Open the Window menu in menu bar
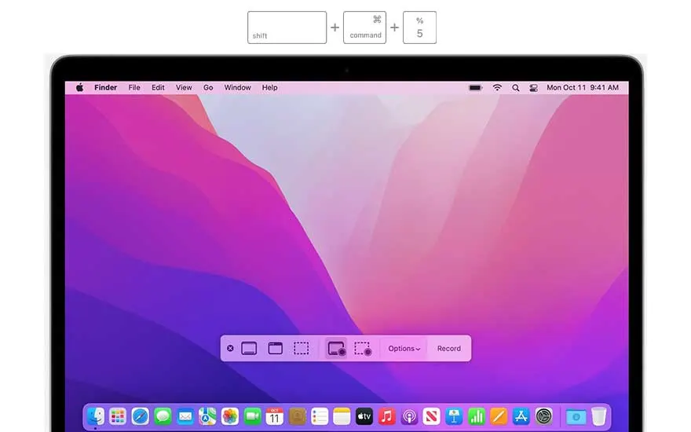The height and width of the screenshot is (432, 691). (237, 88)
